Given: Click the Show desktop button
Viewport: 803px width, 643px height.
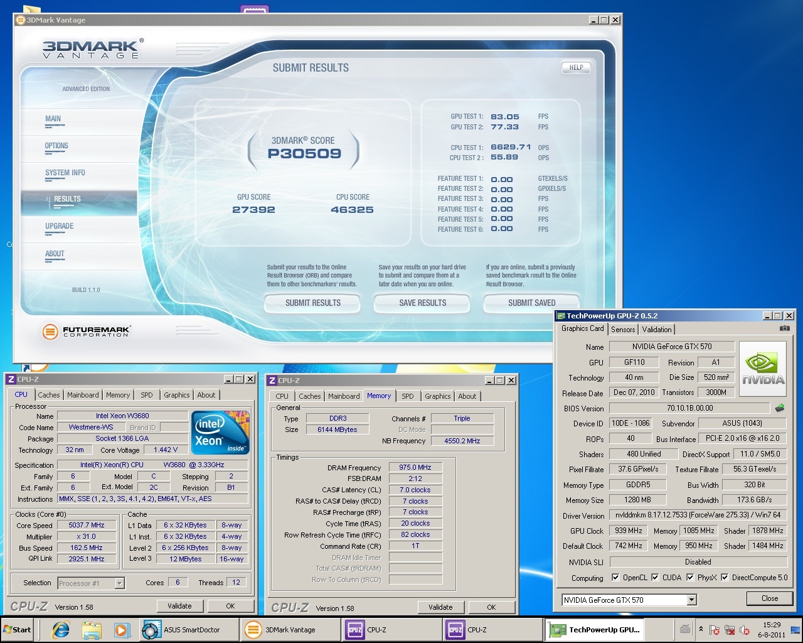Looking at the screenshot, I should point(796,630).
